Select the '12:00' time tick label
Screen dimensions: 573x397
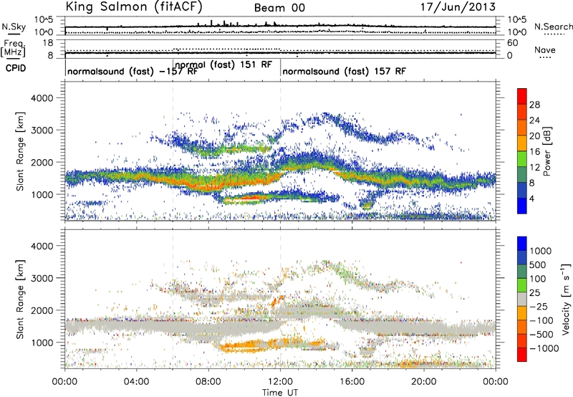pyautogui.click(x=280, y=382)
